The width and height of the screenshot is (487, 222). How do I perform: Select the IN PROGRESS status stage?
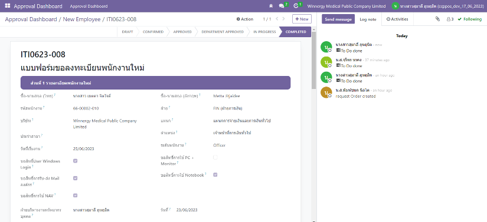point(264,32)
